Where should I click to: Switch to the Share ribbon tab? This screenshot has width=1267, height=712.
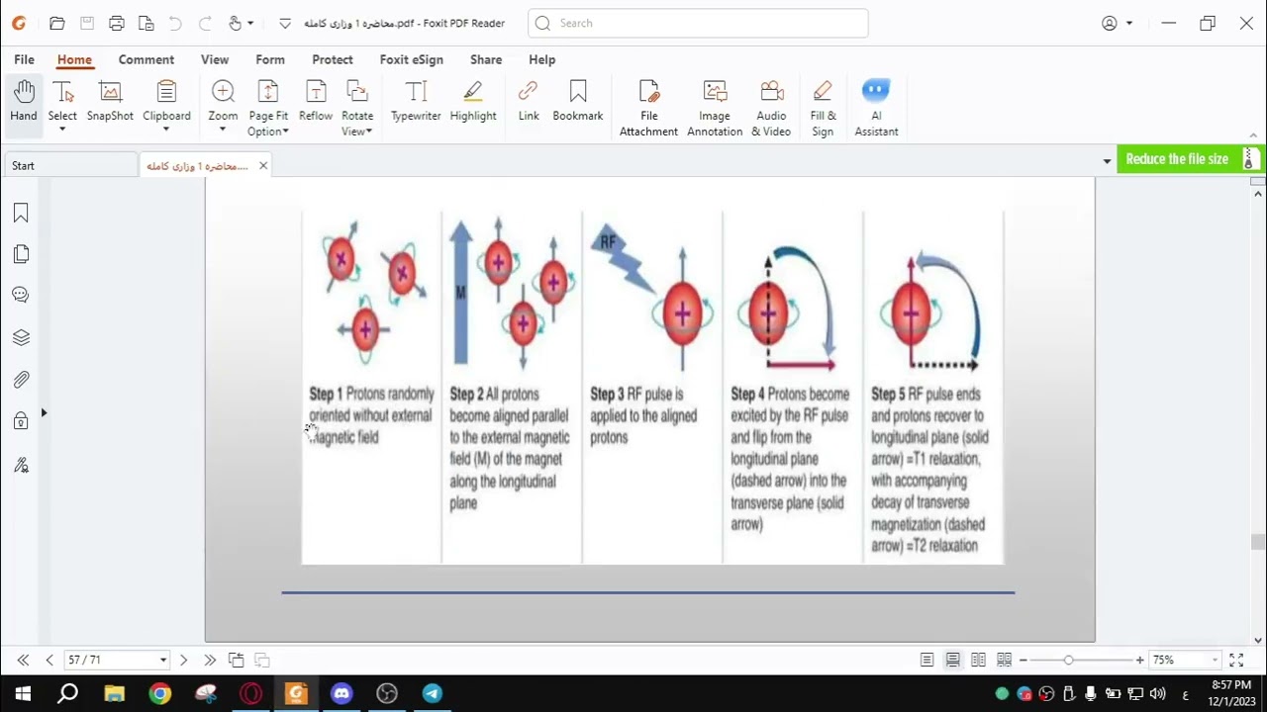click(x=486, y=60)
